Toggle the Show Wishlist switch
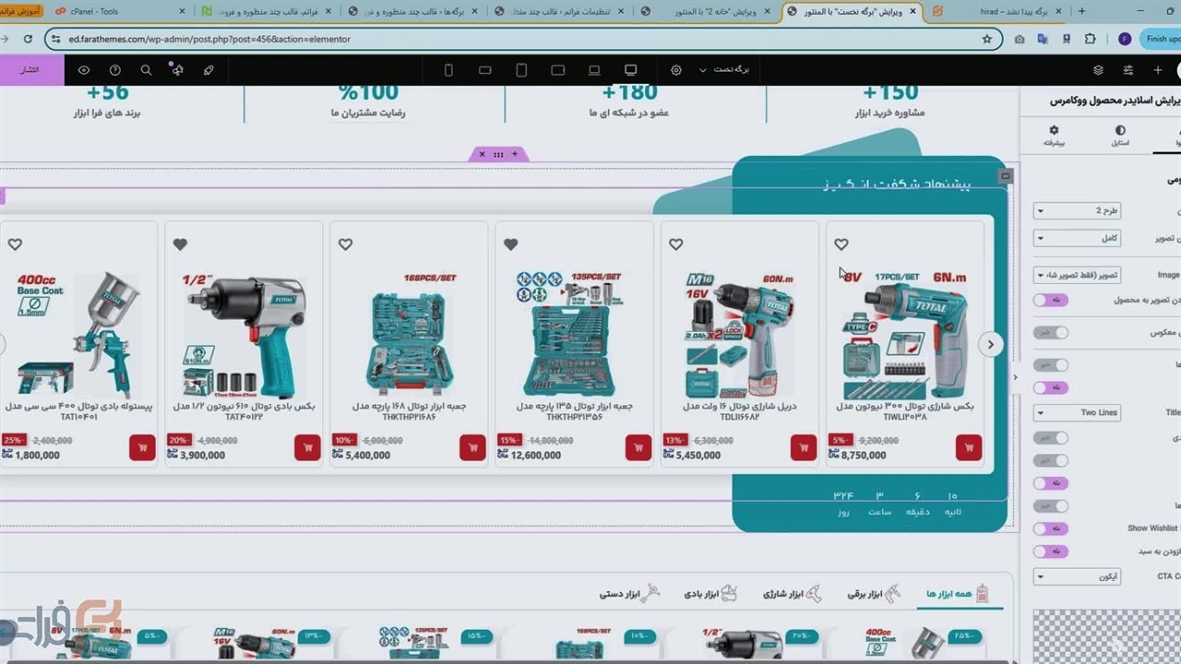 1050,528
